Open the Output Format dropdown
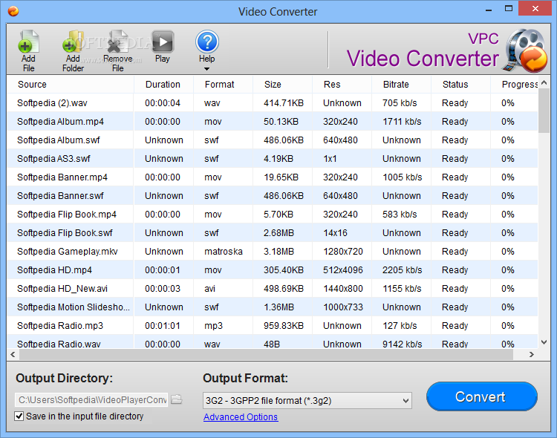 coord(307,401)
